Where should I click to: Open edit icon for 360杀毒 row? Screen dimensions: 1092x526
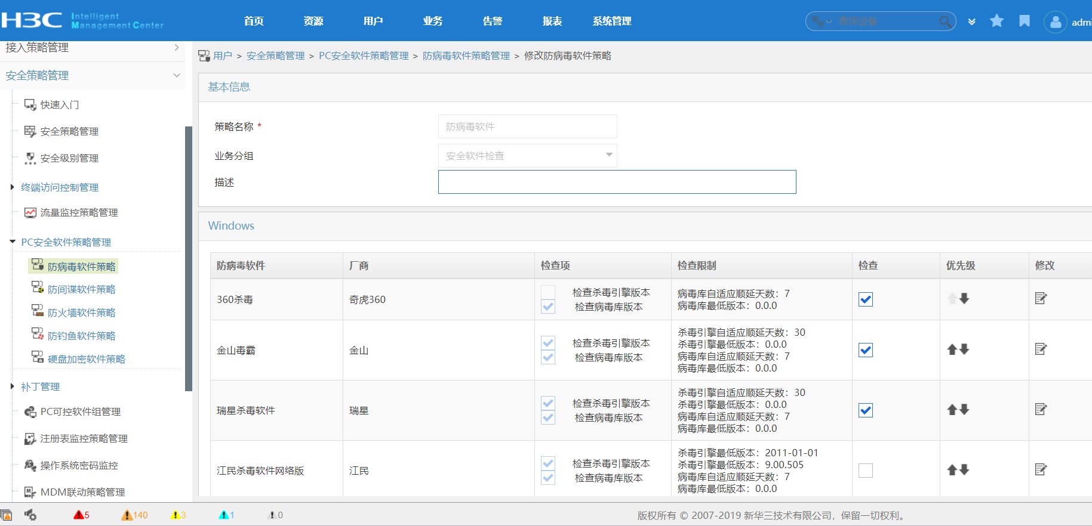[x=1041, y=298]
